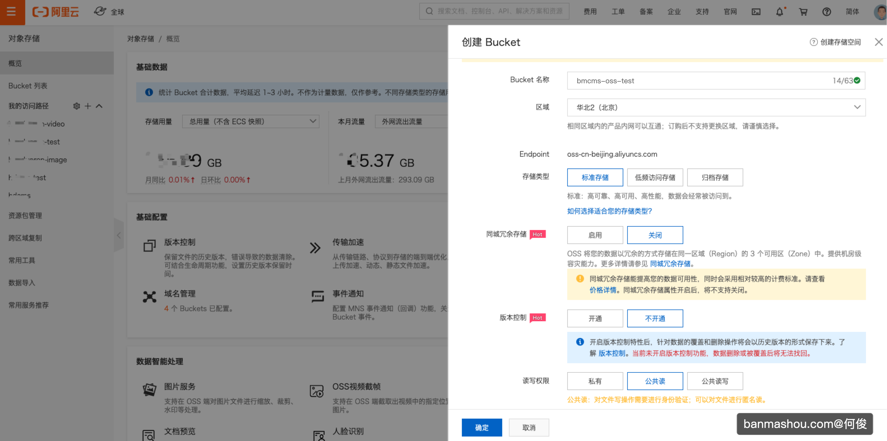887x441 pixels.
Task: Close the 创建 Bucket panel
Action: click(x=878, y=42)
